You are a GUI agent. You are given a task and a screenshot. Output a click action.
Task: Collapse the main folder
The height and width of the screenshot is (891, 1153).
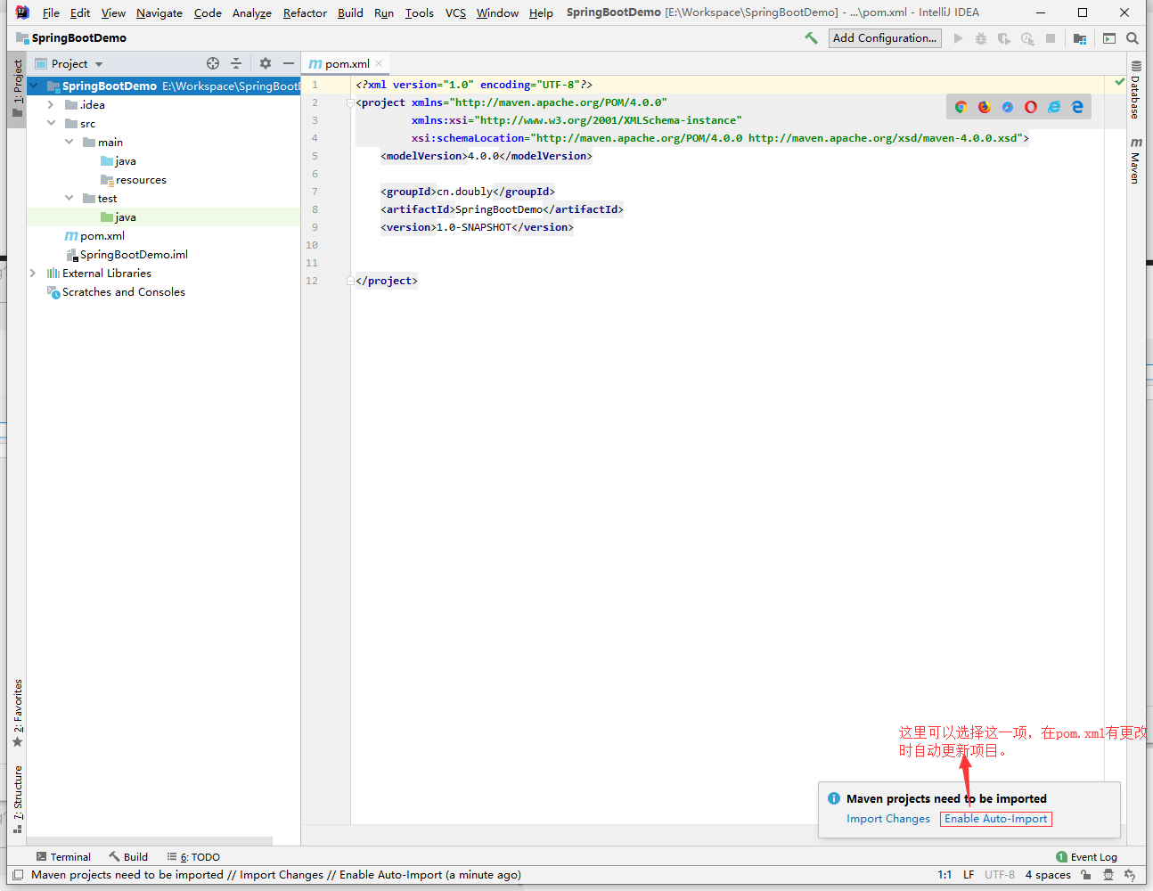(69, 142)
